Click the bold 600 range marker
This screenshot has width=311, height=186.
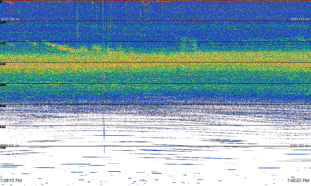pos(3,127)
